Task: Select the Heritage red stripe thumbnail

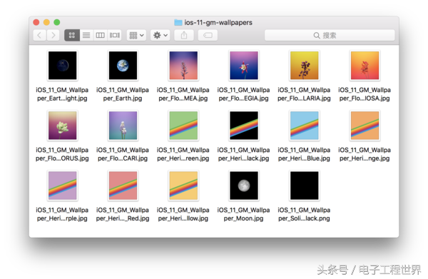Action: [123, 186]
